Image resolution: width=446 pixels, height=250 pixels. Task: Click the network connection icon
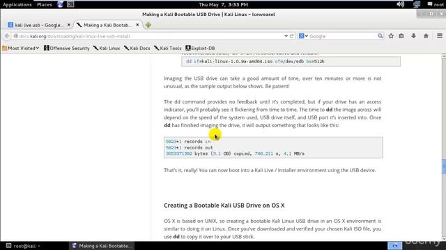417,4
